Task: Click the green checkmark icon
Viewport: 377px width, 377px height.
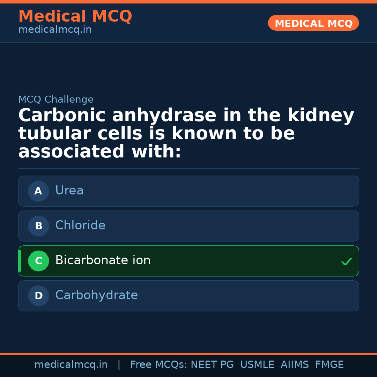Action: pos(346,261)
